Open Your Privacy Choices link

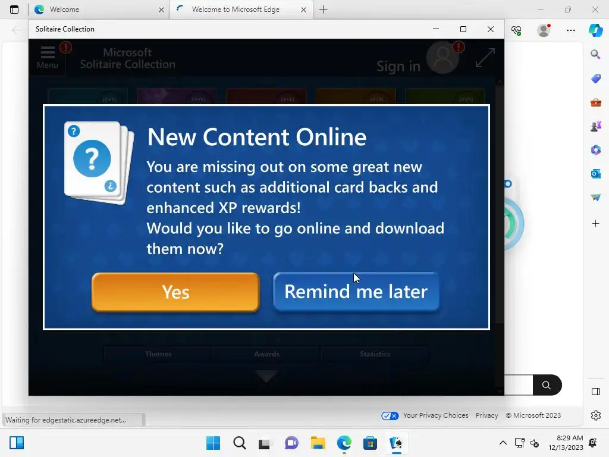[x=435, y=415]
